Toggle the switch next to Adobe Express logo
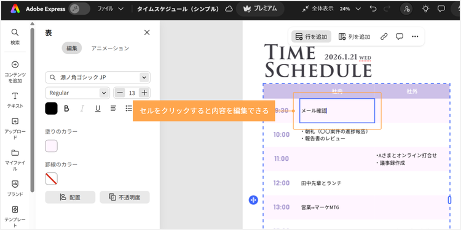The width and height of the screenshot is (461, 230). point(79,9)
